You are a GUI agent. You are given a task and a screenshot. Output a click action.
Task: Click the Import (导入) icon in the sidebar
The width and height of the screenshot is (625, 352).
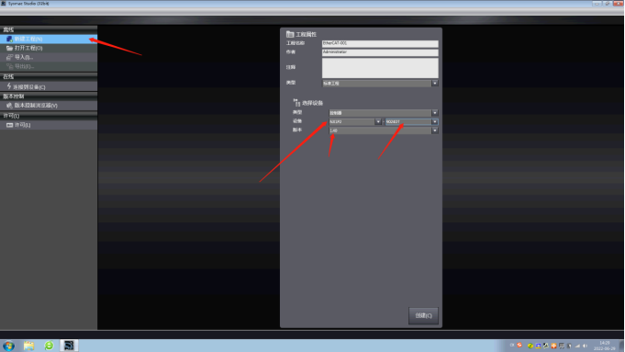[x=9, y=57]
